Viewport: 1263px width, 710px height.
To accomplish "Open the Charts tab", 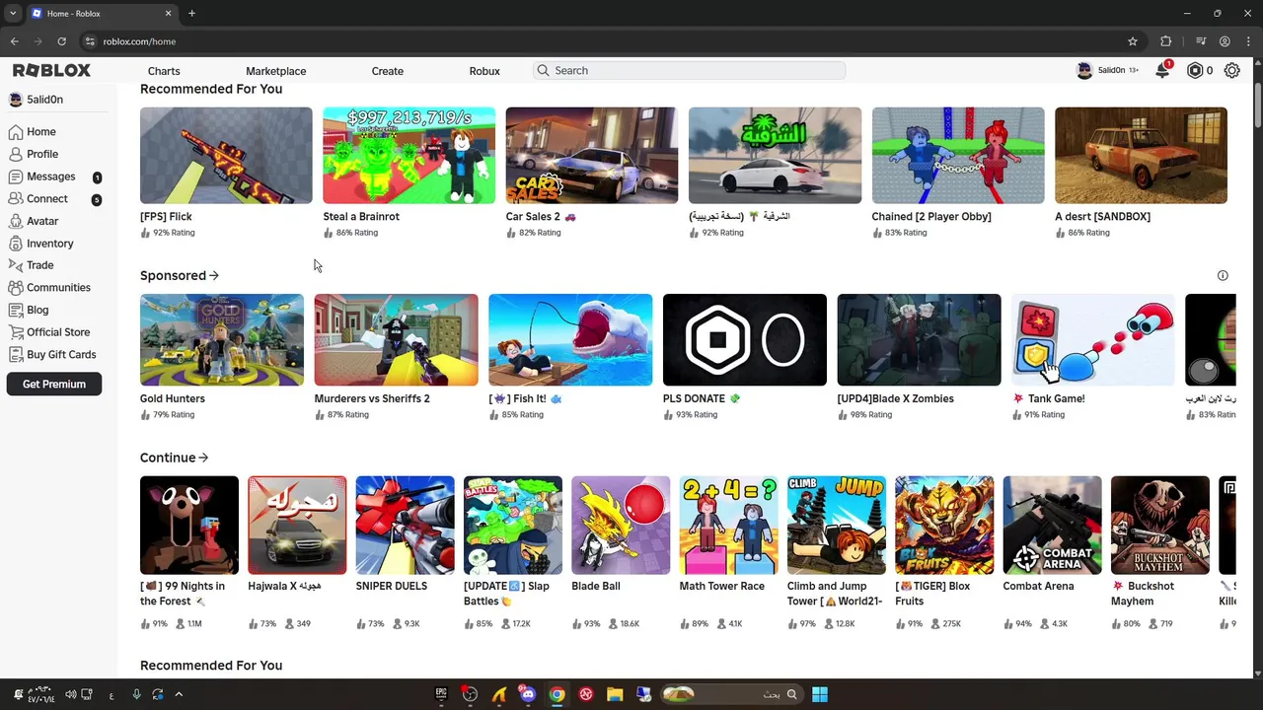I will pos(164,71).
